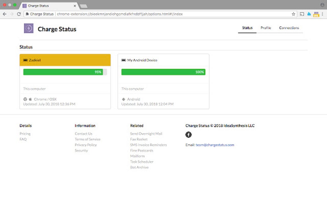Open the Connections tab
Screen dimensions: 327x204
(x=289, y=28)
